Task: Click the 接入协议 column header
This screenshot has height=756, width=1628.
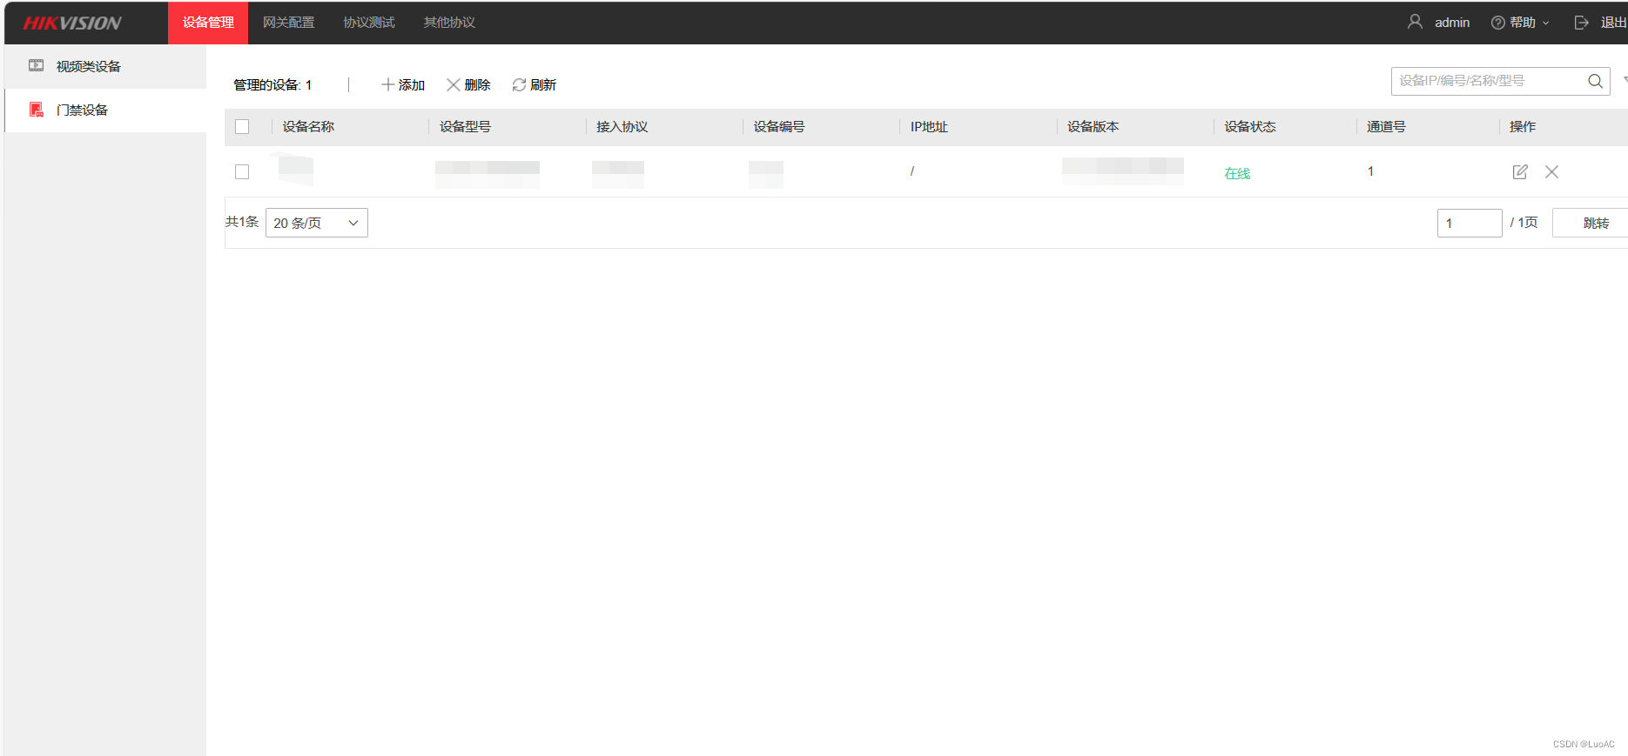Action: point(622,127)
